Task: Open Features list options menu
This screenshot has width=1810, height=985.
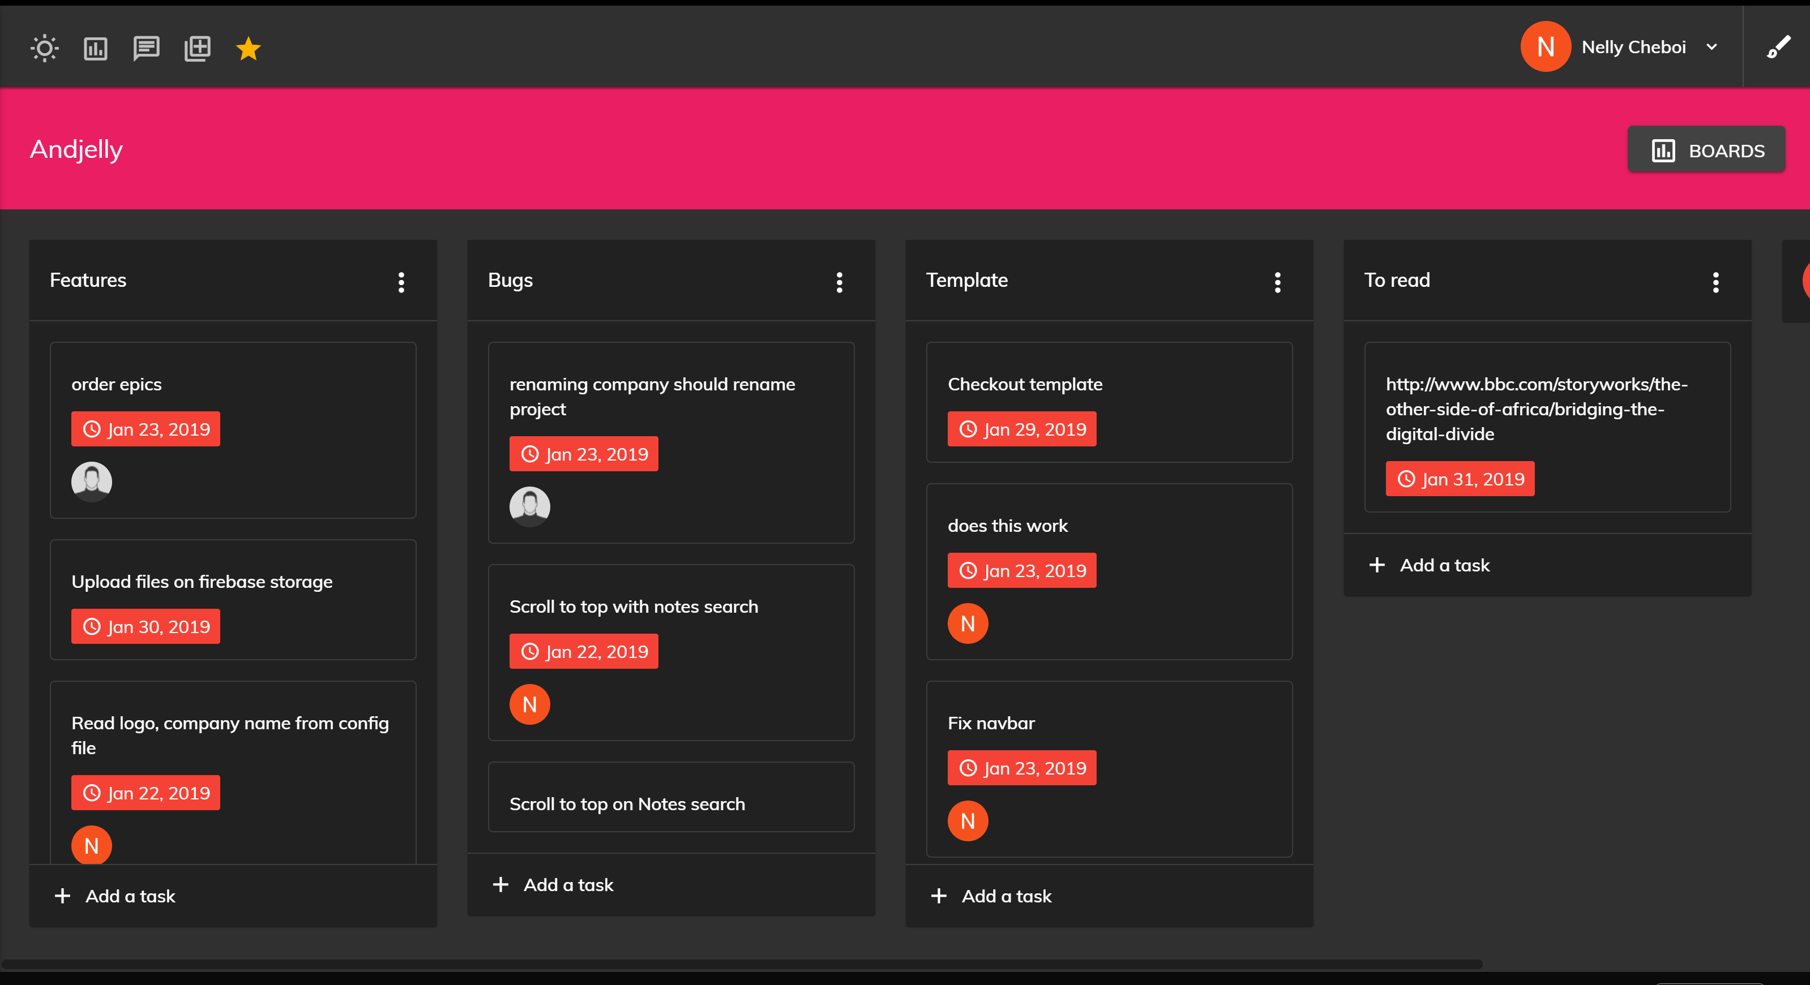Action: tap(401, 282)
